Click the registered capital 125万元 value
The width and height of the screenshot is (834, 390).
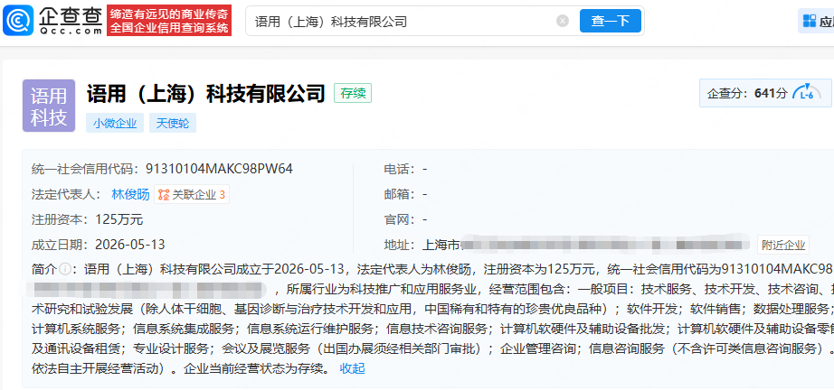point(119,219)
